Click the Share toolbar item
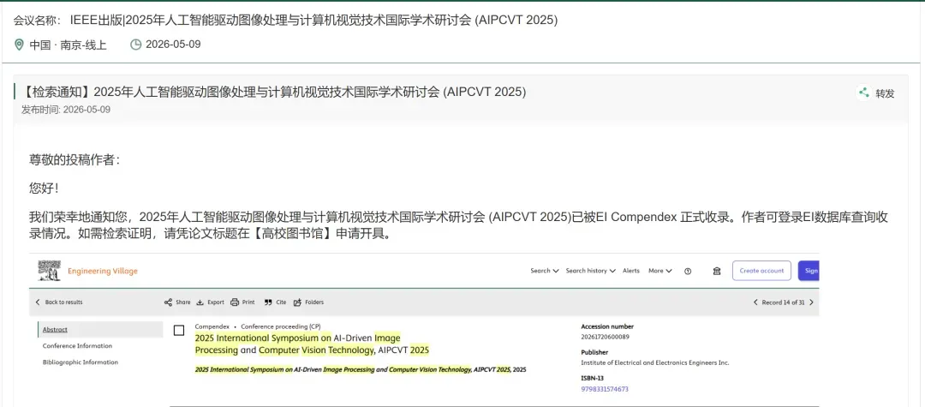Image resolution: width=925 pixels, height=407 pixels. (177, 302)
